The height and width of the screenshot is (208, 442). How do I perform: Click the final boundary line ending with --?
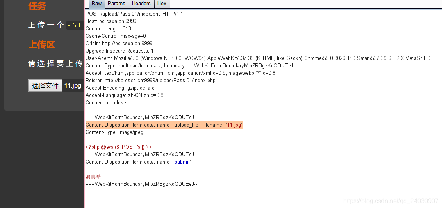click(141, 184)
